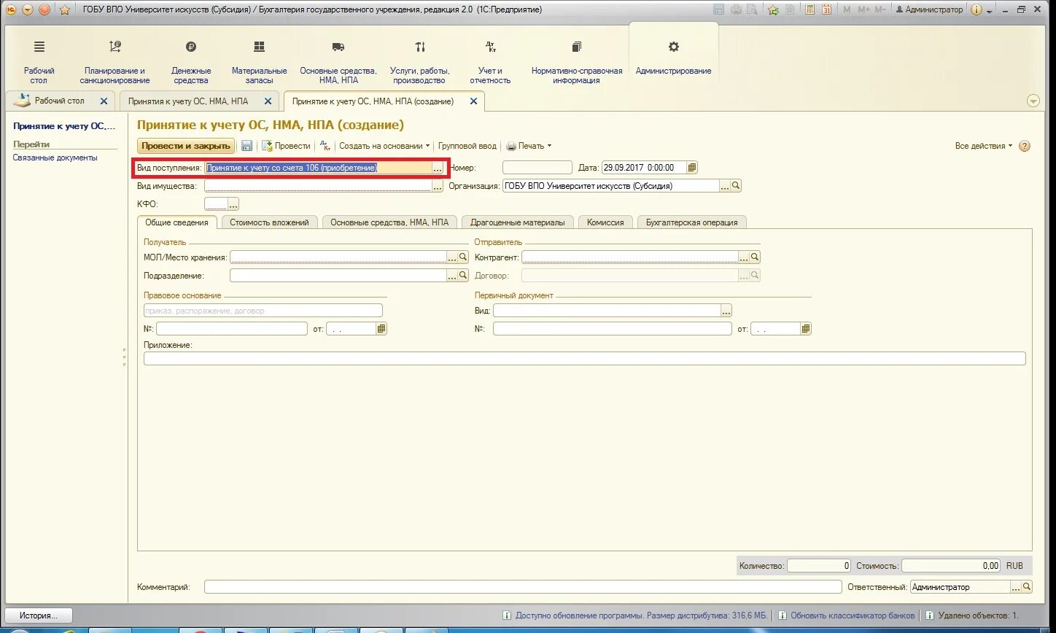This screenshot has height=633, width=1056.
Task: Click ellipsis button of Вид имущества field
Action: [438, 187]
